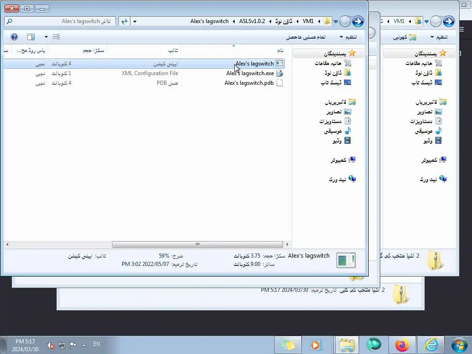Open the address bar history dropdown
This screenshot has height=354, width=472.
pyautogui.click(x=135, y=21)
